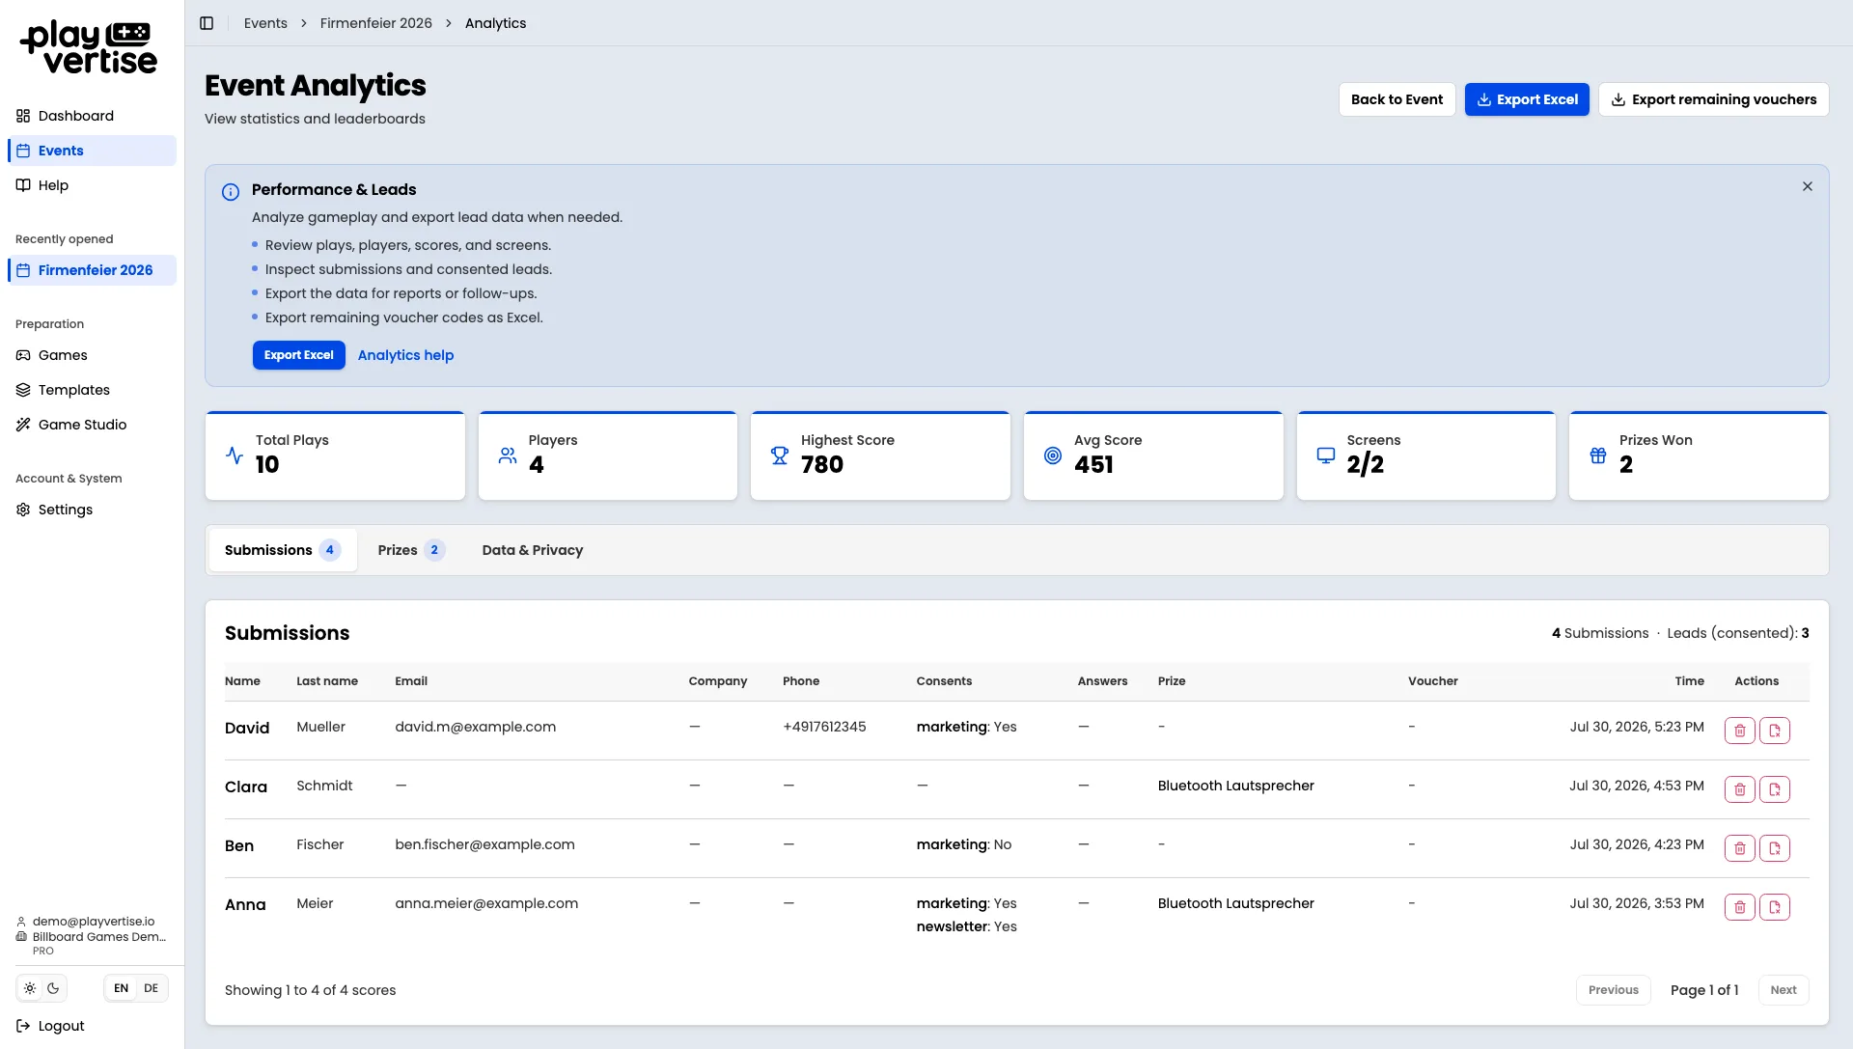Screen dimensions: 1853x1049
Task: Click the info icon beside Performance & Leads
Action: [x=231, y=192]
